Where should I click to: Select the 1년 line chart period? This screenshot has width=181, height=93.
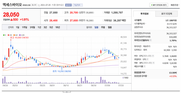[39, 27]
